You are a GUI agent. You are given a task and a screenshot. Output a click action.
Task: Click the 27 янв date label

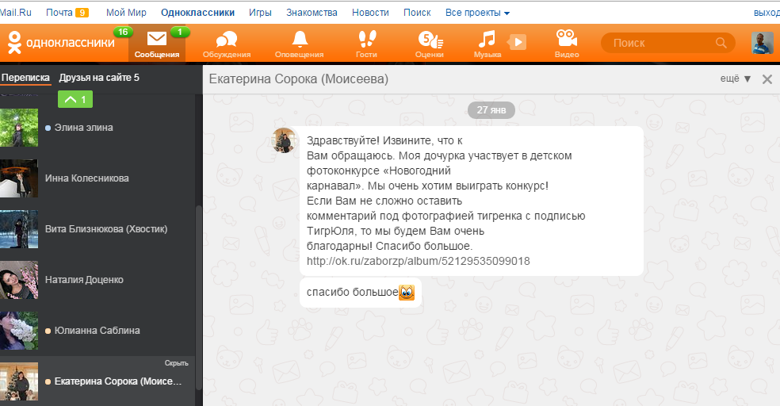(x=491, y=110)
